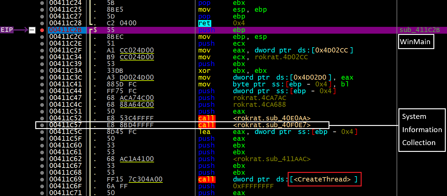This screenshot has height=196, width=447.
Task: Select address 00411C3A in the disassembly
Action: point(65,71)
